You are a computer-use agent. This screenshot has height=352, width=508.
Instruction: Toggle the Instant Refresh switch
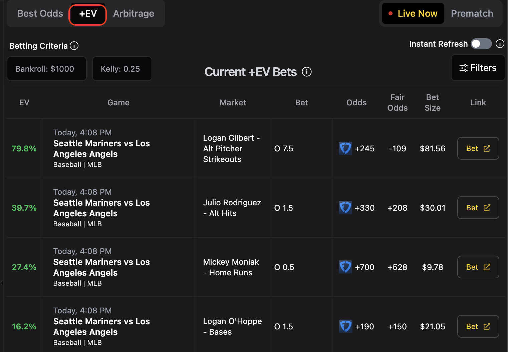481,44
